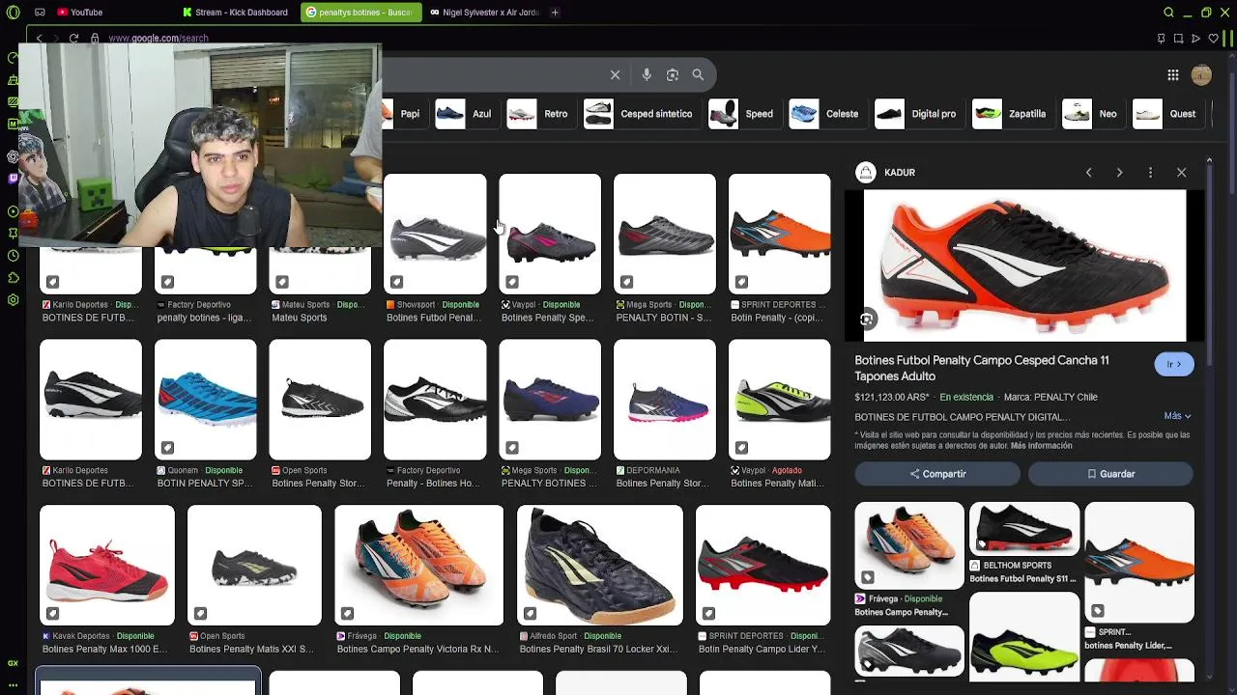The height and width of the screenshot is (695, 1237).
Task: Clear the Google search box text
Action: click(x=615, y=75)
